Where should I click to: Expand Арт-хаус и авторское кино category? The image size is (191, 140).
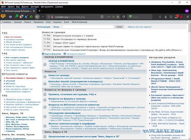click(x=20, y=119)
